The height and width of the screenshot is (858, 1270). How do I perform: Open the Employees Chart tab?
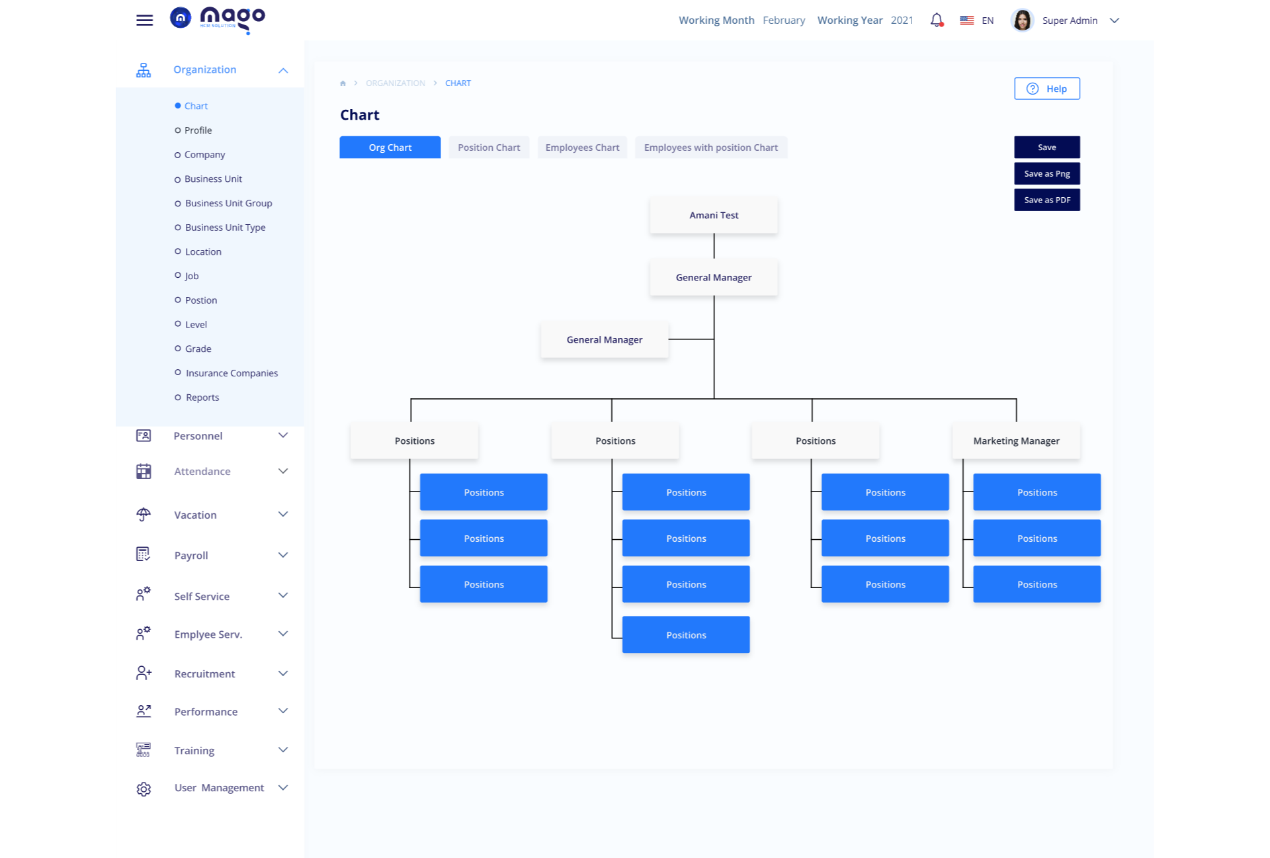coord(582,147)
